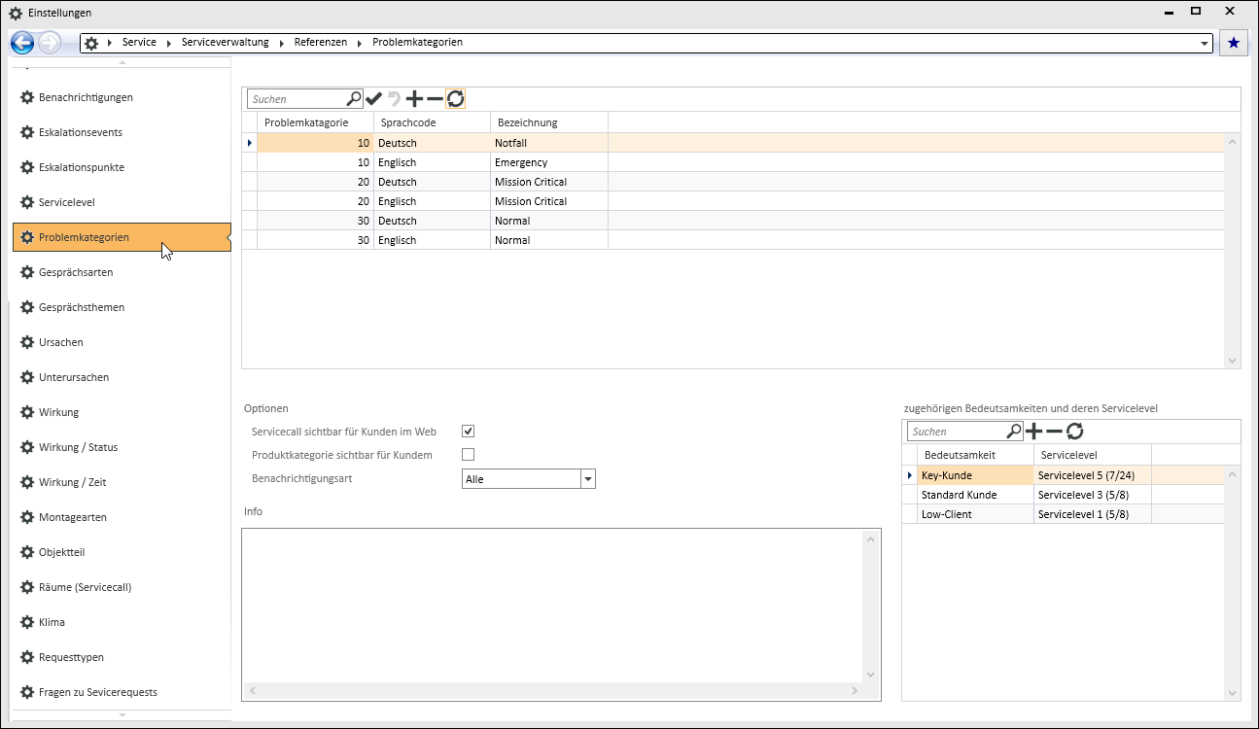Viewport: 1259px width, 729px height.
Task: Click the Suchen field in Bedeutsamkeiten panel
Action: pyautogui.click(x=957, y=432)
